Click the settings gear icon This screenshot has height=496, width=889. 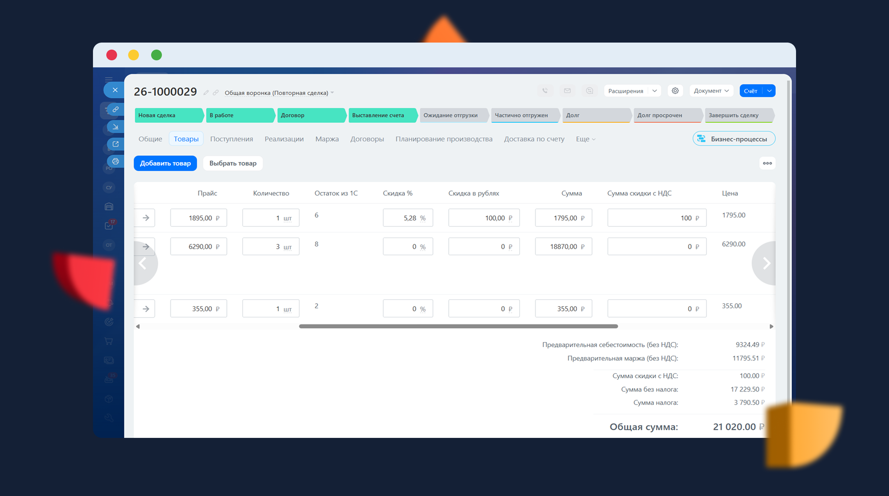[675, 91]
